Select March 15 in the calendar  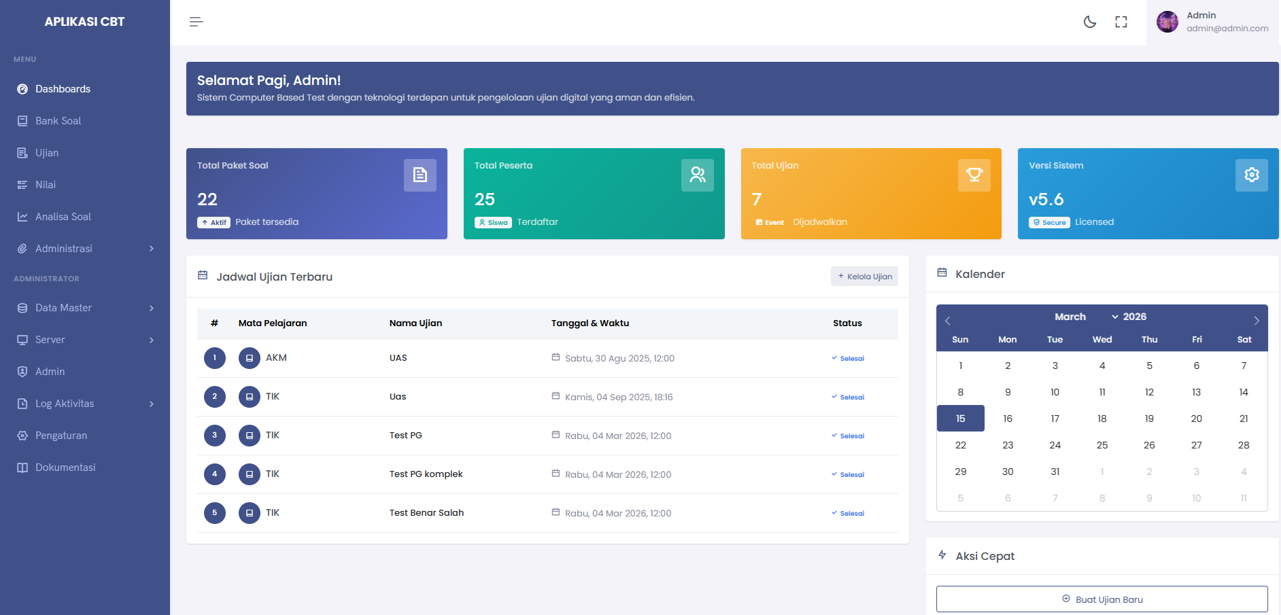960,418
